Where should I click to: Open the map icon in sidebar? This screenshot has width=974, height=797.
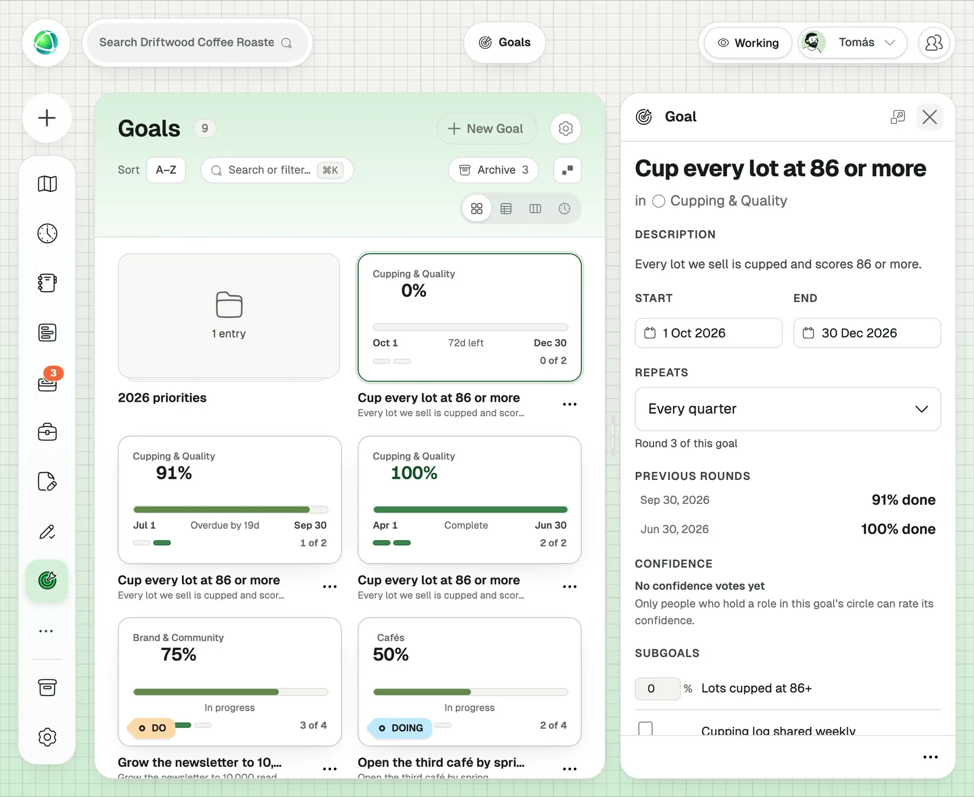(x=47, y=184)
